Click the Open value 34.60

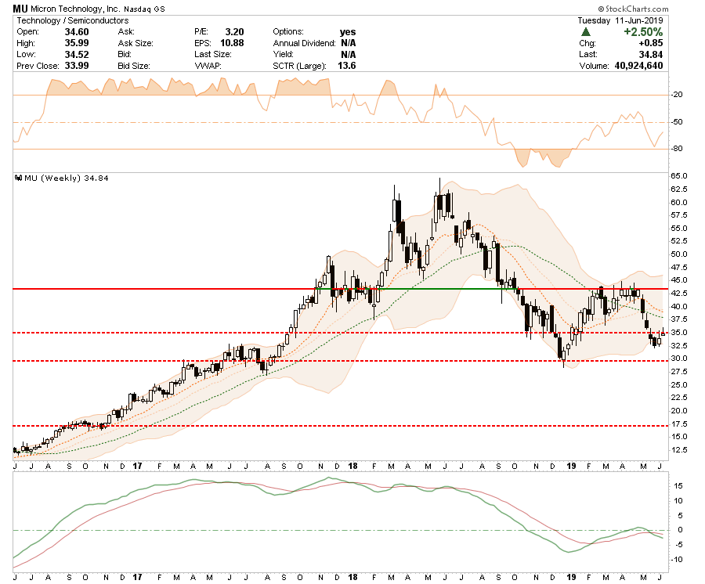coord(77,32)
